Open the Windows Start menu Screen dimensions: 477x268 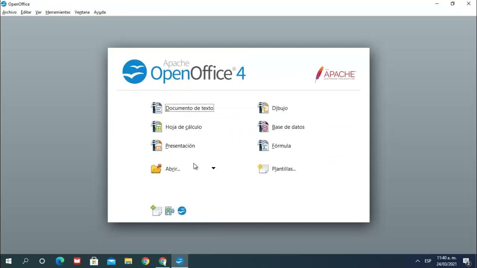[9, 261]
